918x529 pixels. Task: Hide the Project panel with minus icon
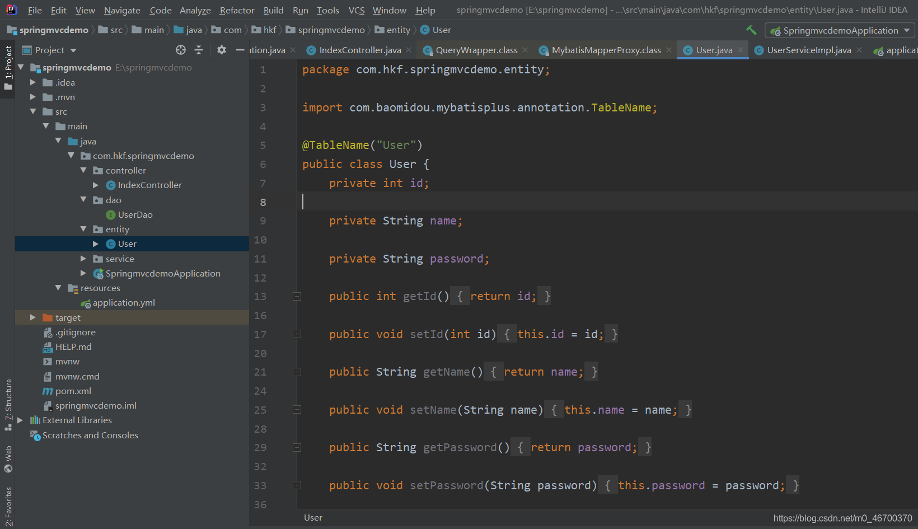240,50
